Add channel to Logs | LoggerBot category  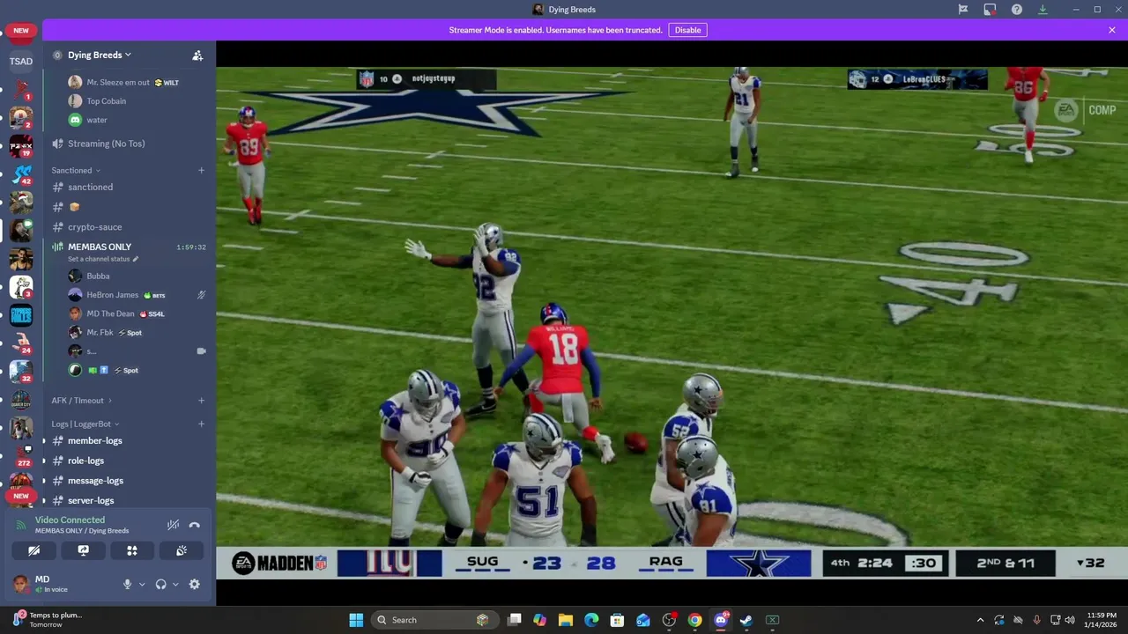(201, 424)
